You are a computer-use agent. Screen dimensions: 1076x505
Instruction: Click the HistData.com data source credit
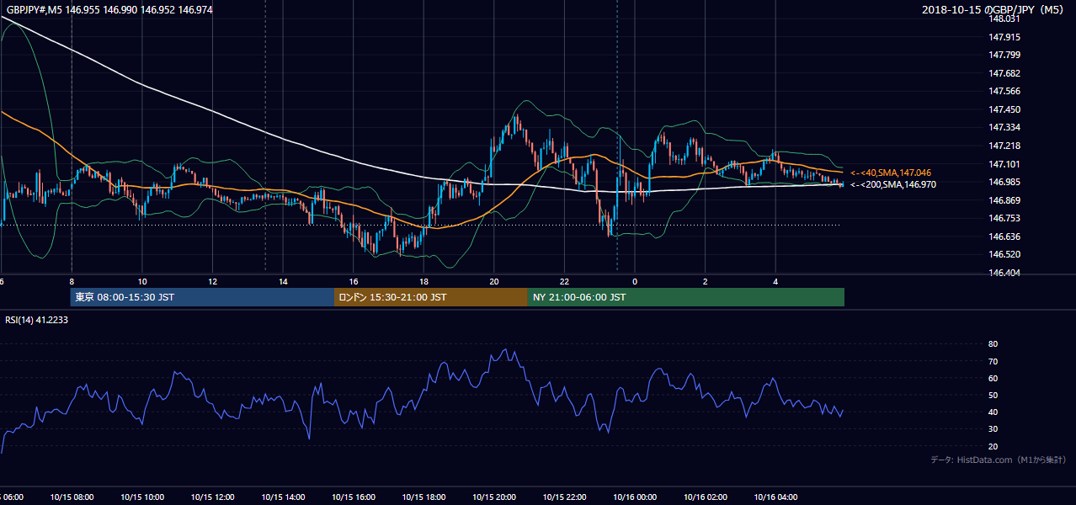tap(998, 460)
